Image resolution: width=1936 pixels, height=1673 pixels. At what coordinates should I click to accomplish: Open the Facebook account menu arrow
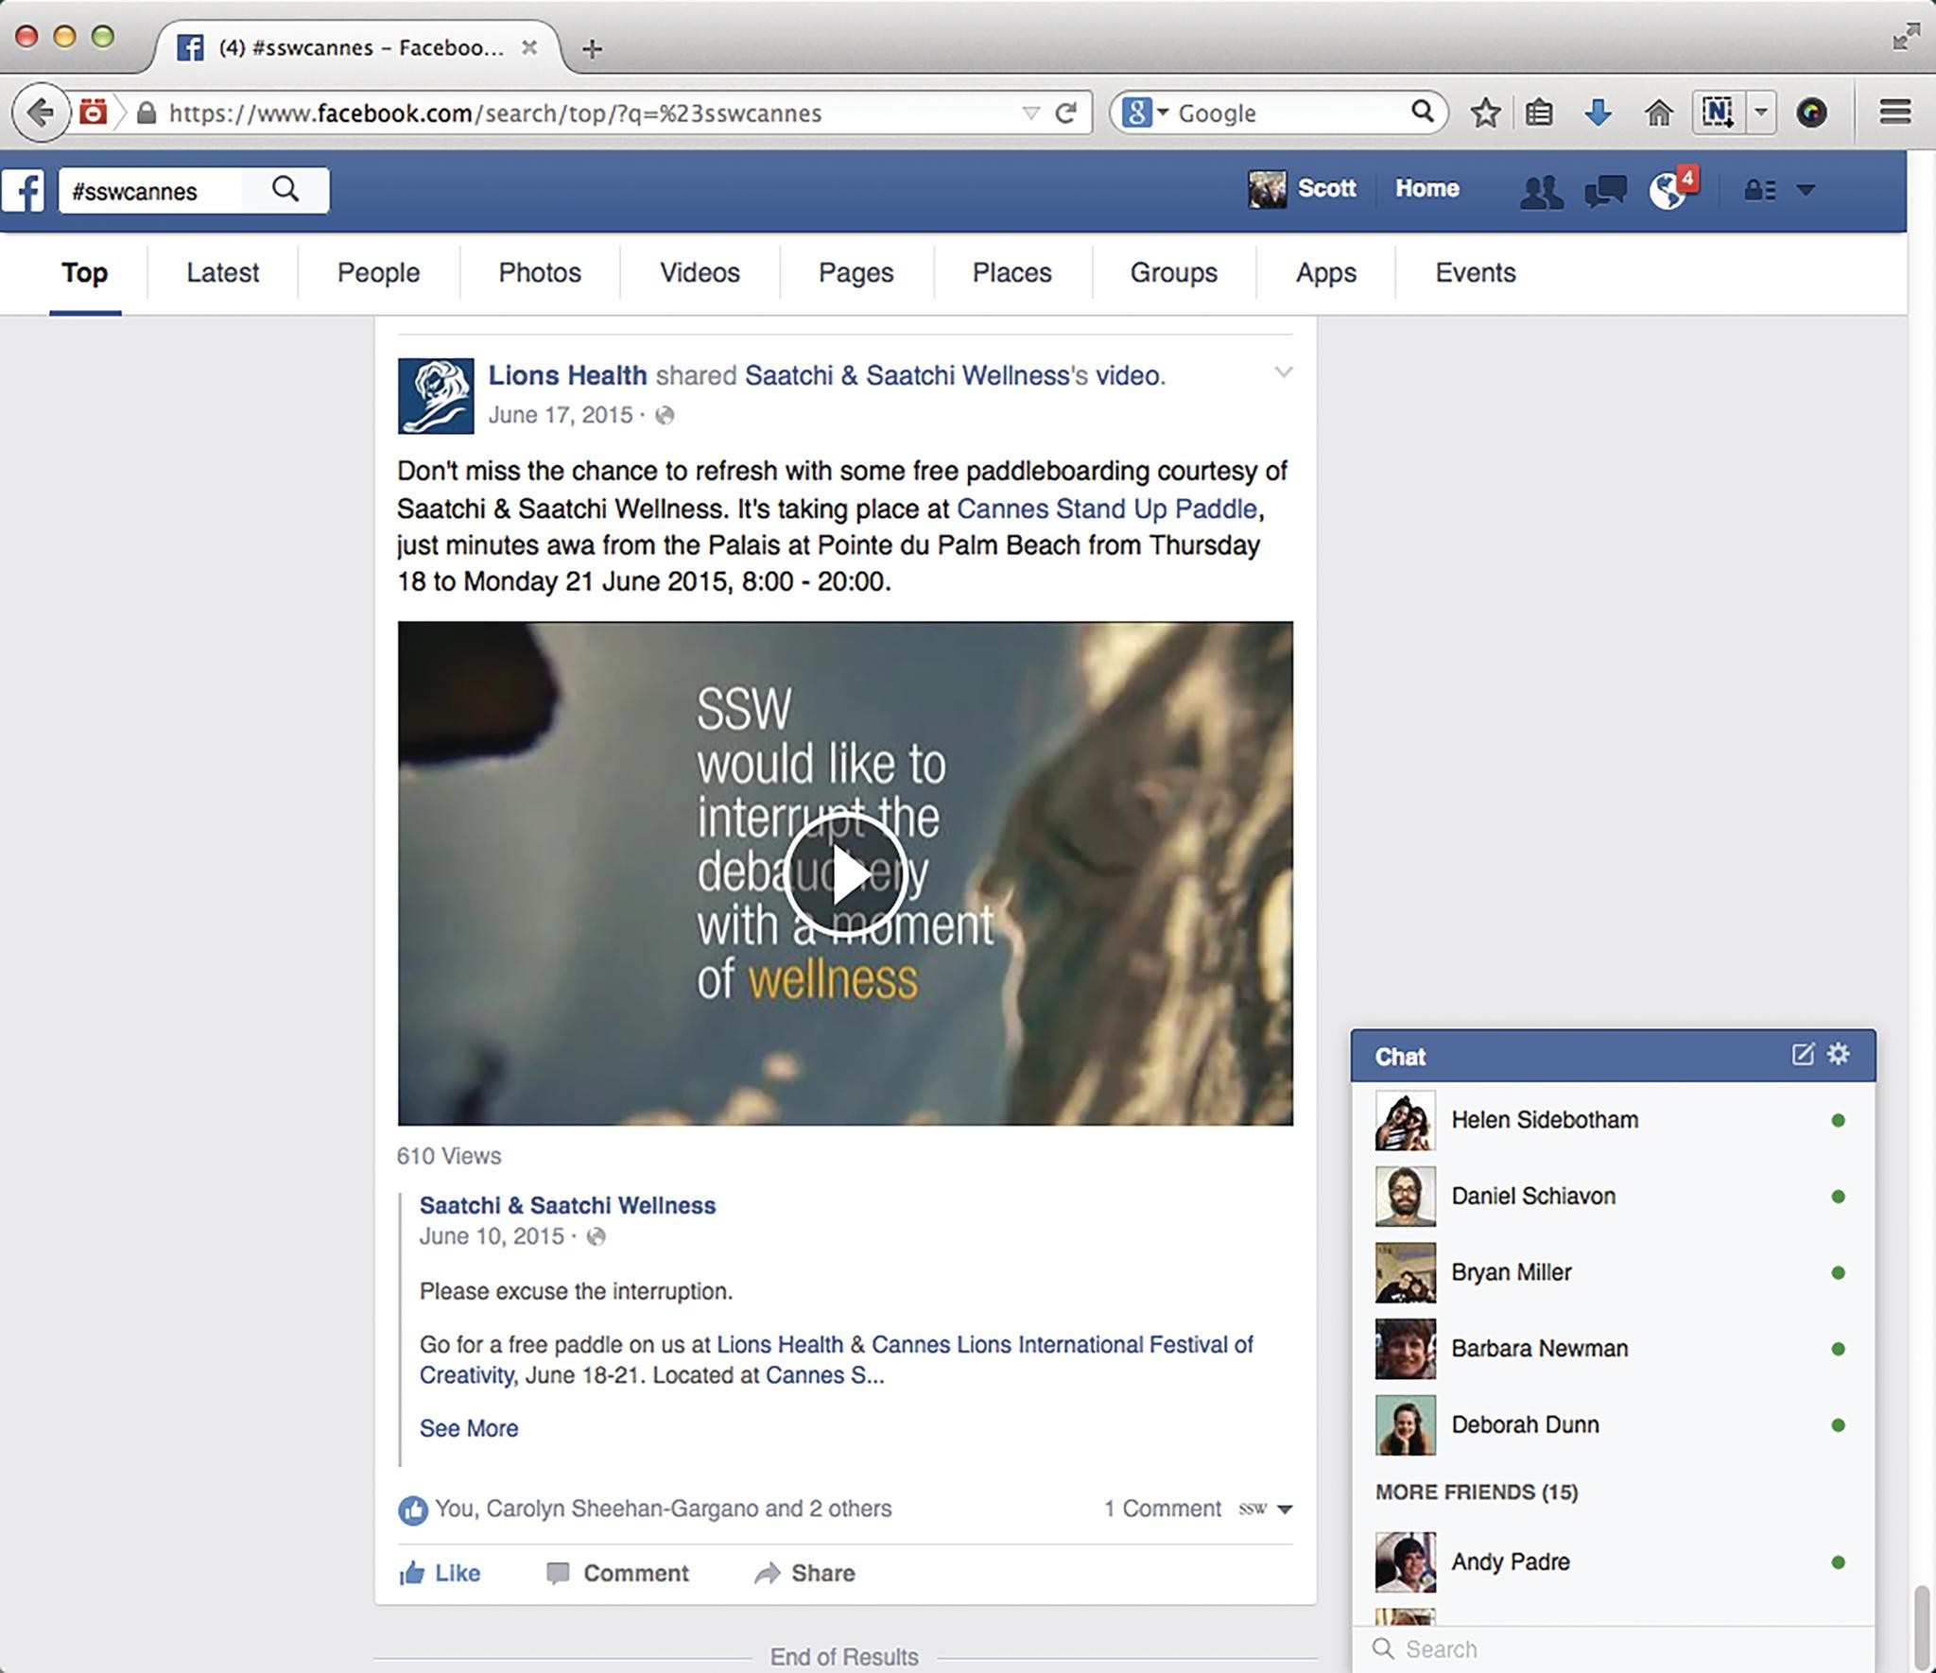(x=1806, y=190)
